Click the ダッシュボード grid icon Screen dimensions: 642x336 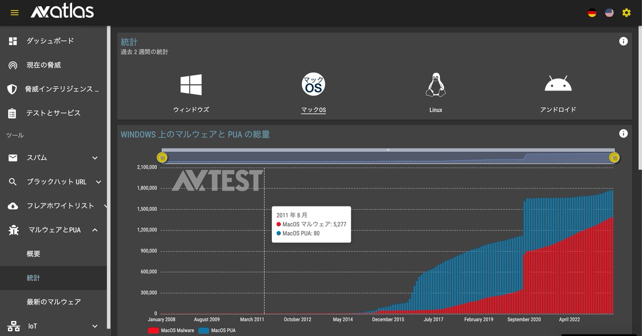pos(13,41)
